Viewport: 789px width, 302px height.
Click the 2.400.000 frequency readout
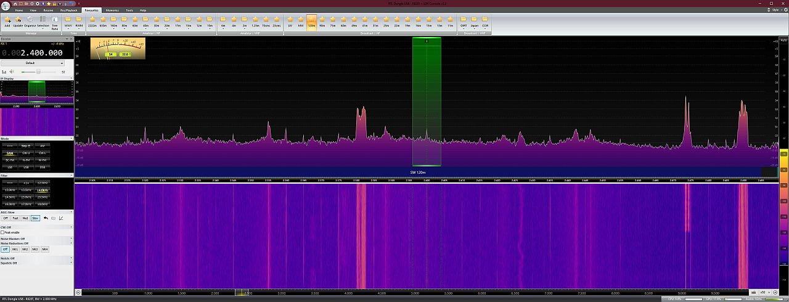41,53
